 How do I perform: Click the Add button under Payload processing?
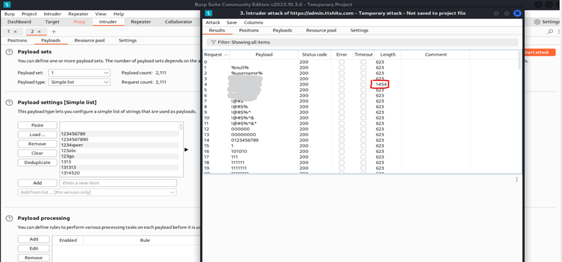[x=34, y=239]
